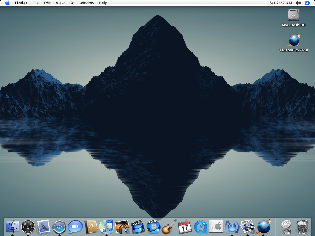This screenshot has width=315, height=236.
Task: Open Address Book in the Dock
Action: [x=91, y=227]
